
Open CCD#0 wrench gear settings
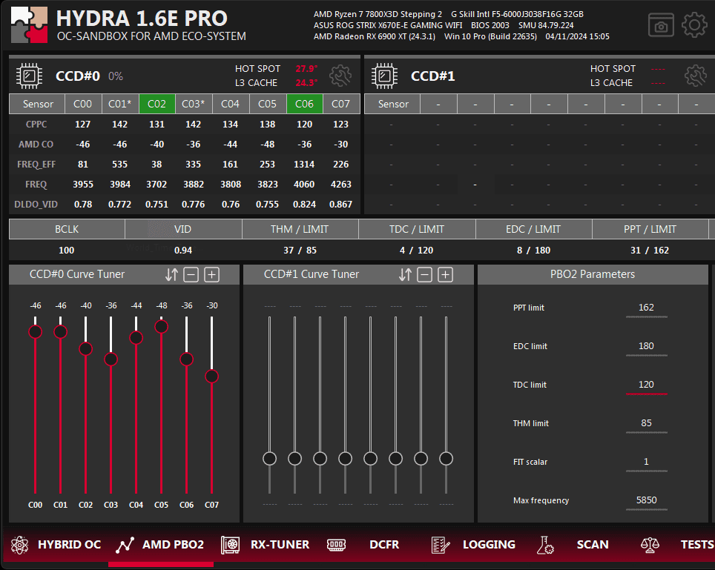340,76
